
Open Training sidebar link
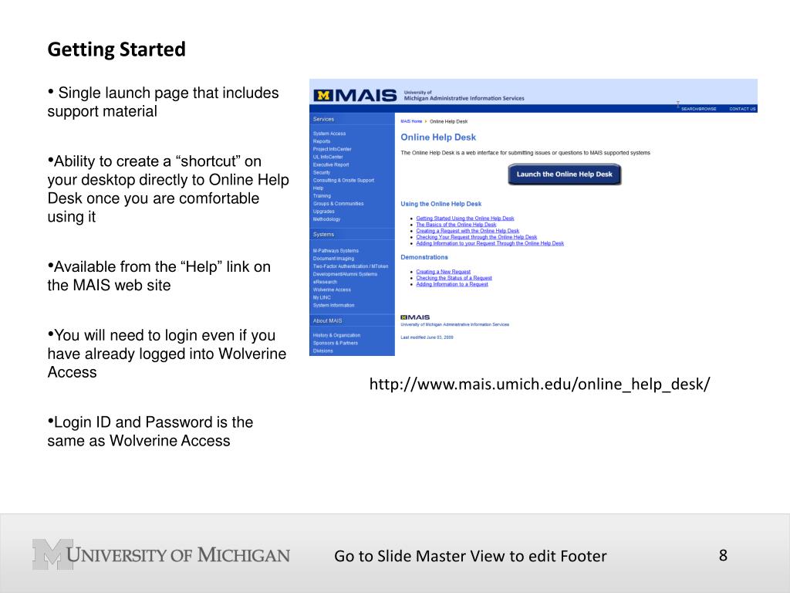coord(322,195)
